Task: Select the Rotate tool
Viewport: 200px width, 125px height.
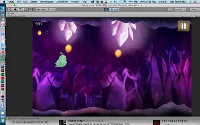Action: 20,9
